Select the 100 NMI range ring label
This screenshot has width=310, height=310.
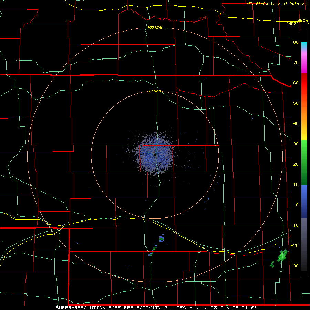[x=155, y=27]
